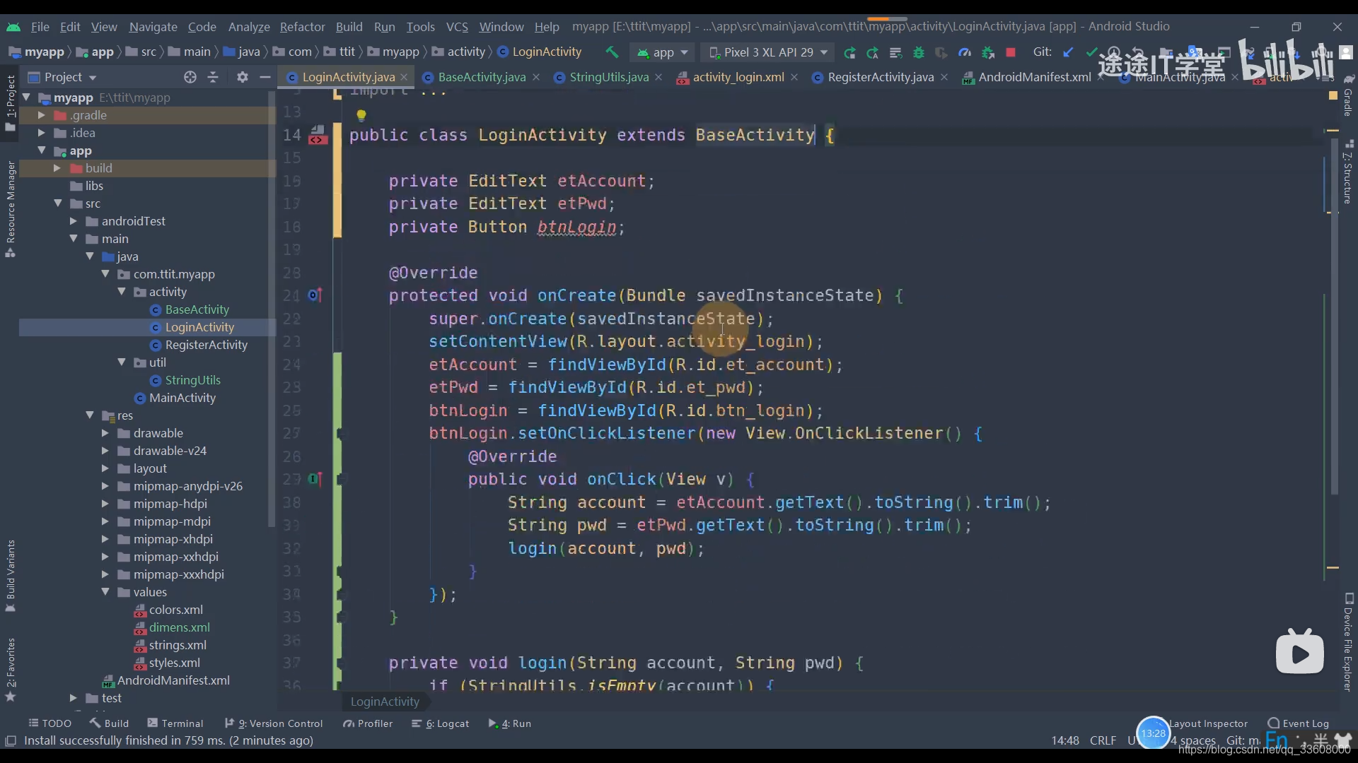Click the Run app green arrow icon
This screenshot has height=763, width=1358.
click(x=849, y=52)
